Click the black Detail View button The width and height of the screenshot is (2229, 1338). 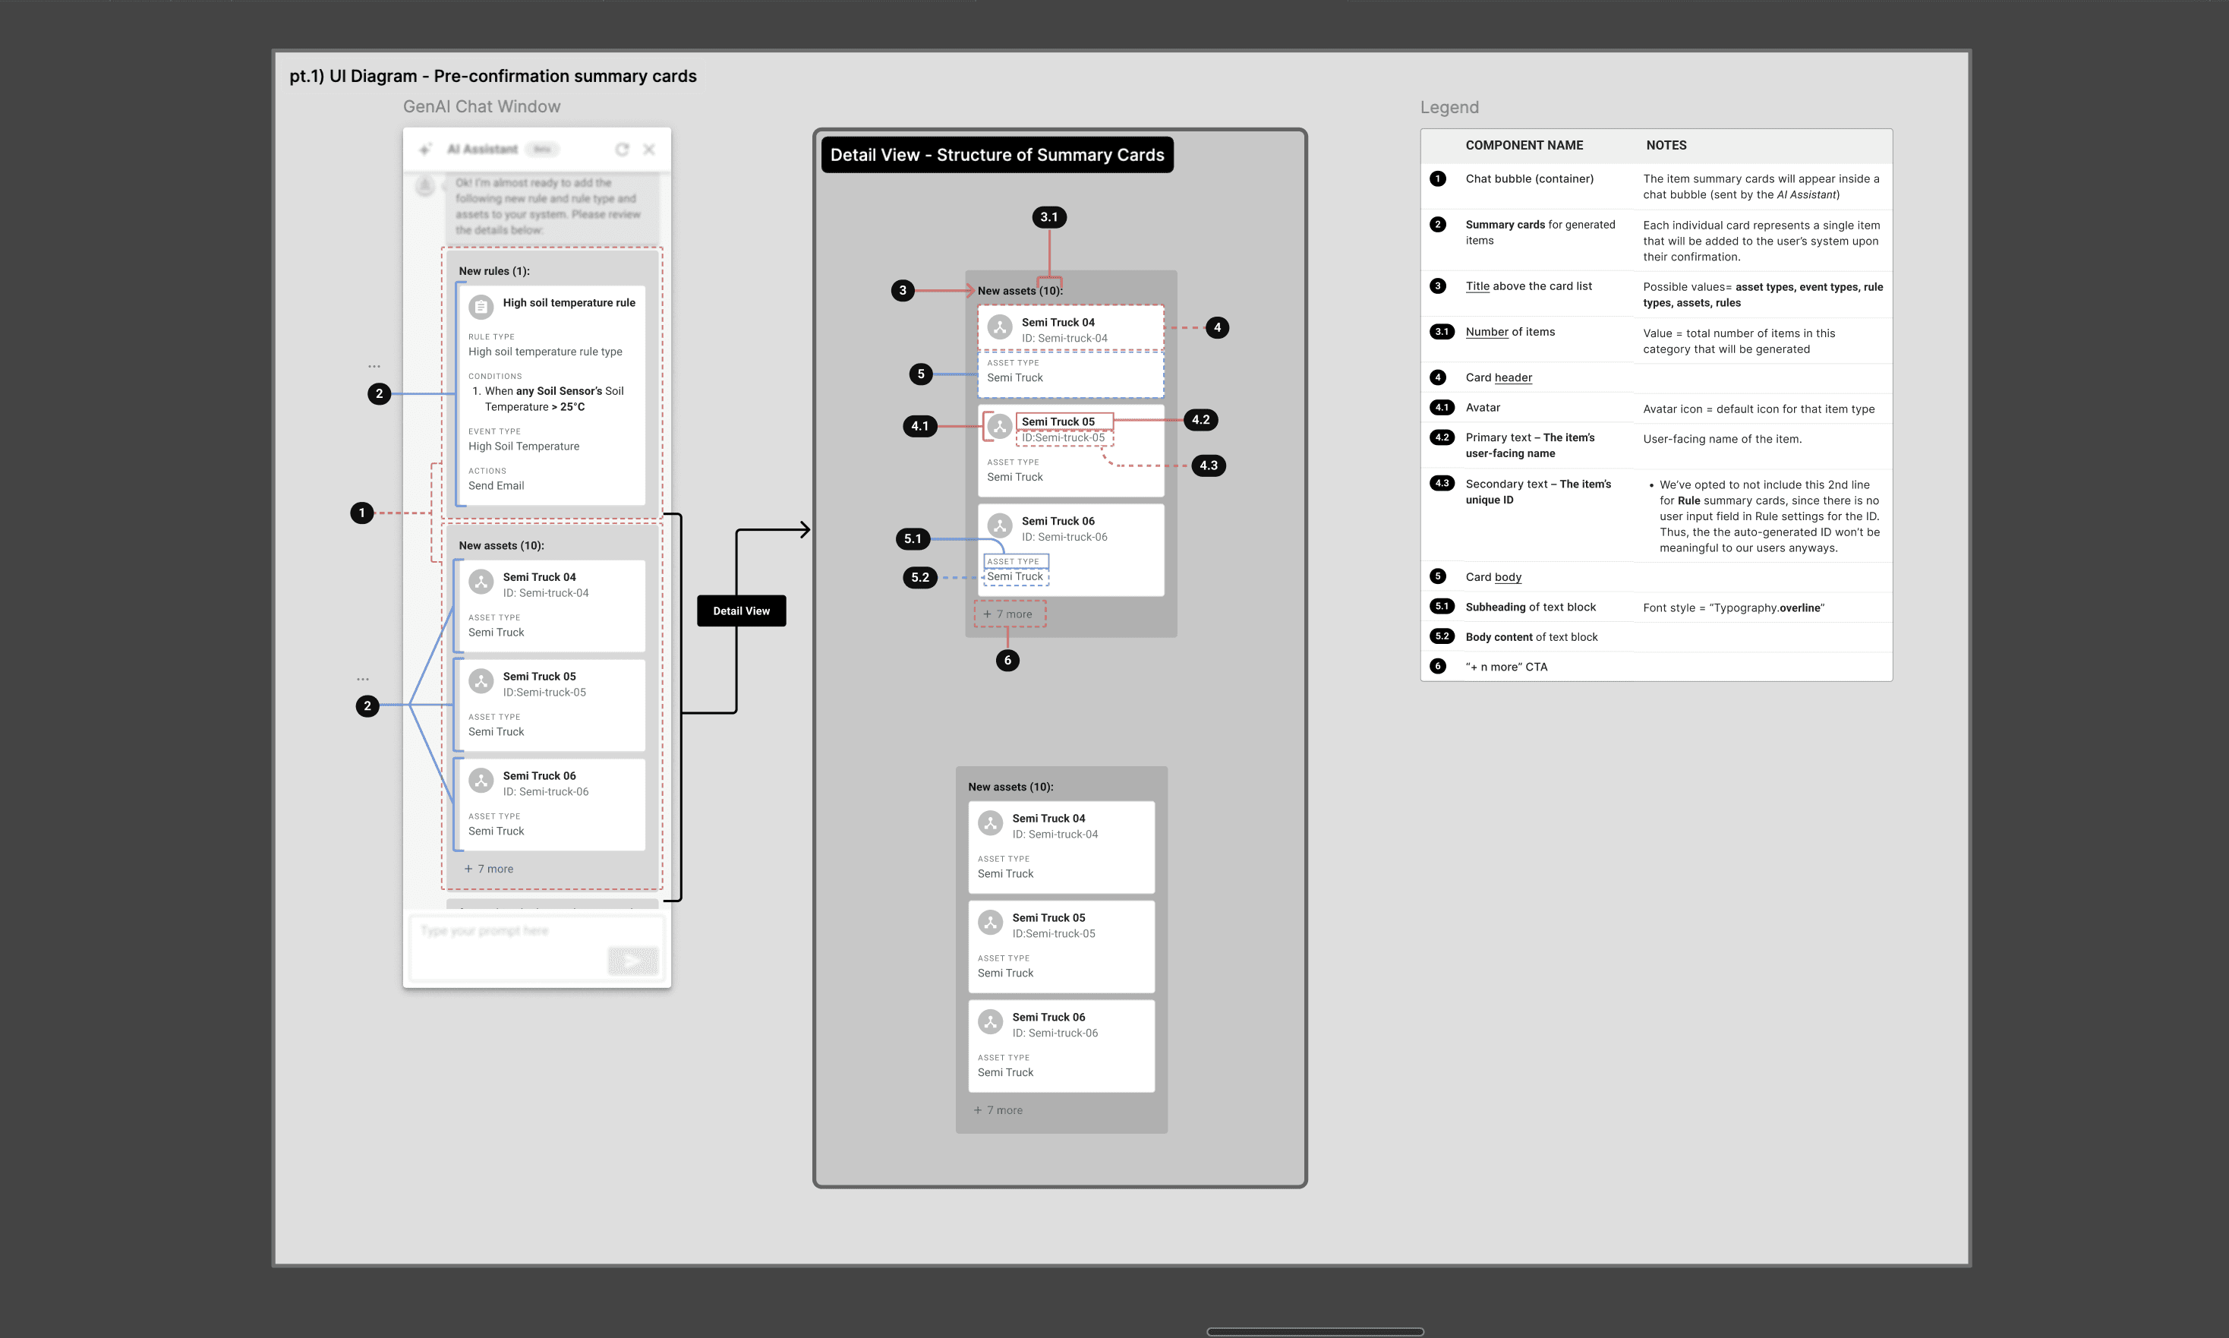tap(741, 611)
